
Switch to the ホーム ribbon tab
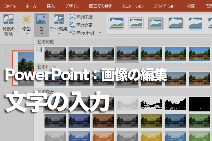[x=31, y=6]
